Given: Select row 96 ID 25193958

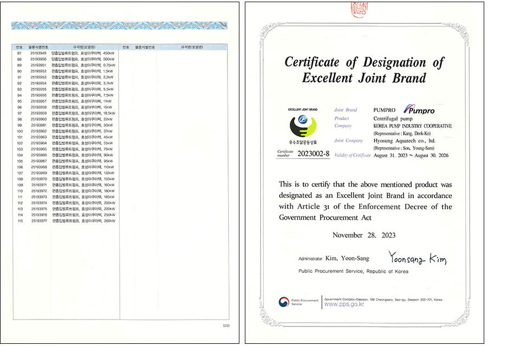Looking at the screenshot, I should [x=38, y=107].
